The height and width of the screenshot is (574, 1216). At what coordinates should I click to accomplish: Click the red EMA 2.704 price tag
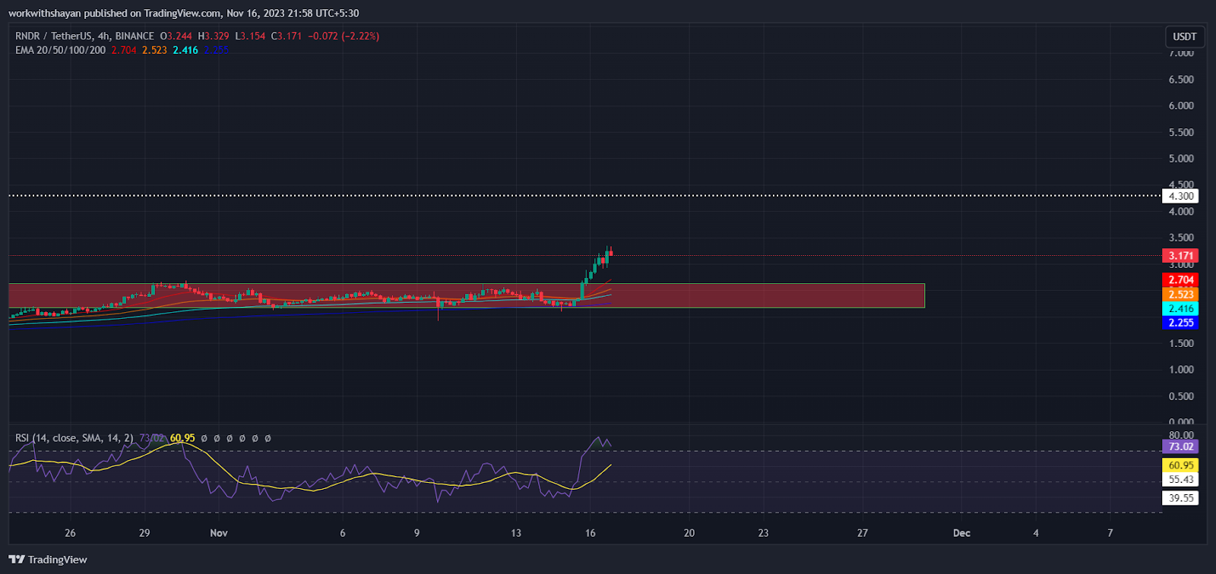point(1180,280)
